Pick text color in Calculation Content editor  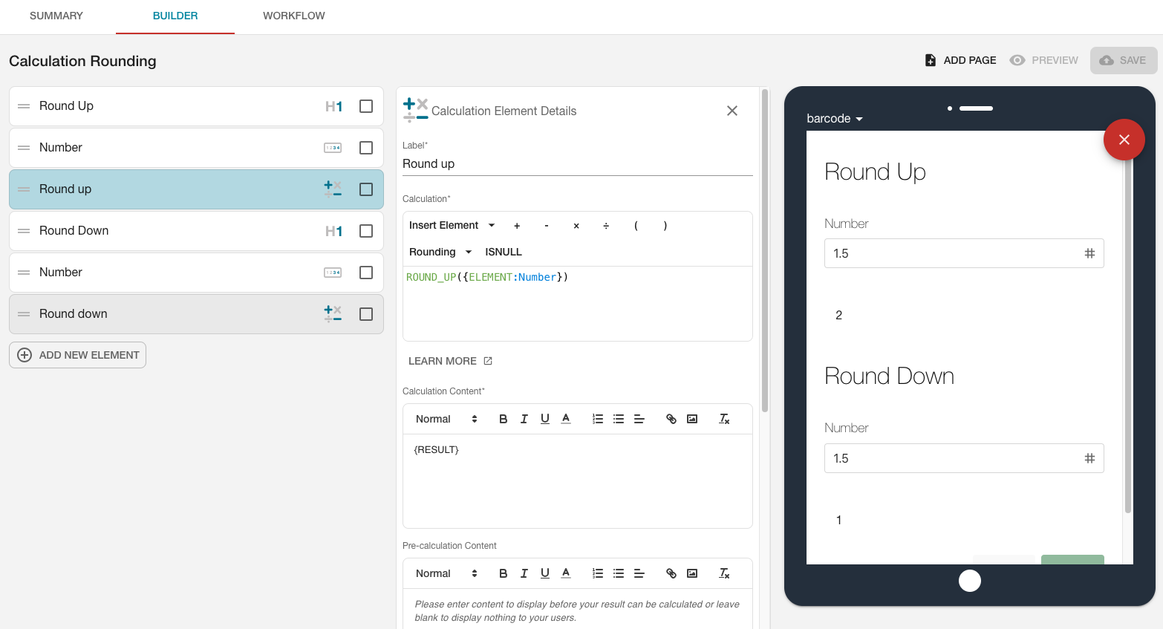(x=566, y=419)
